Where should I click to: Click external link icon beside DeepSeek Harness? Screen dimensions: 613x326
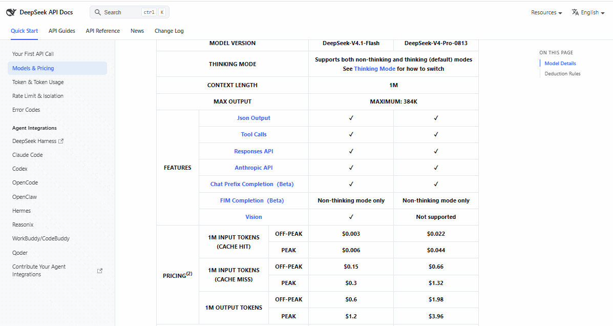(x=61, y=141)
